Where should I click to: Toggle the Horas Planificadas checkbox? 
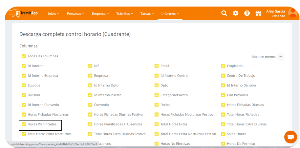(24, 124)
